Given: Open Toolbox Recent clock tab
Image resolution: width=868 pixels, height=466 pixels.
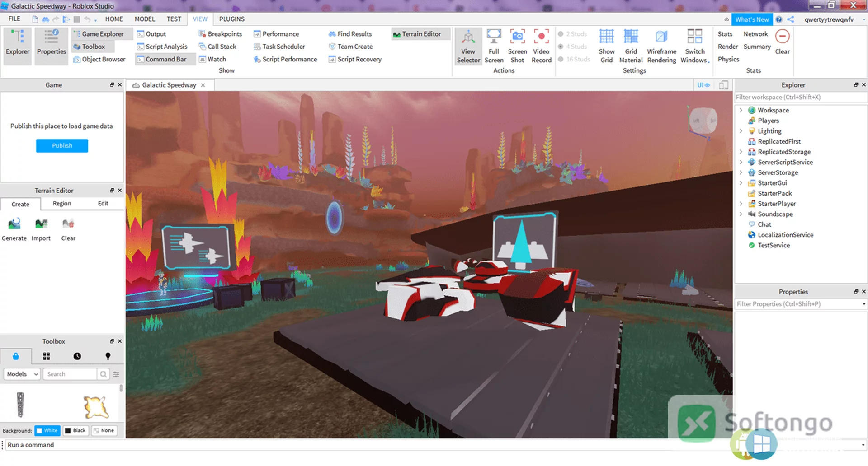Looking at the screenshot, I should point(77,356).
